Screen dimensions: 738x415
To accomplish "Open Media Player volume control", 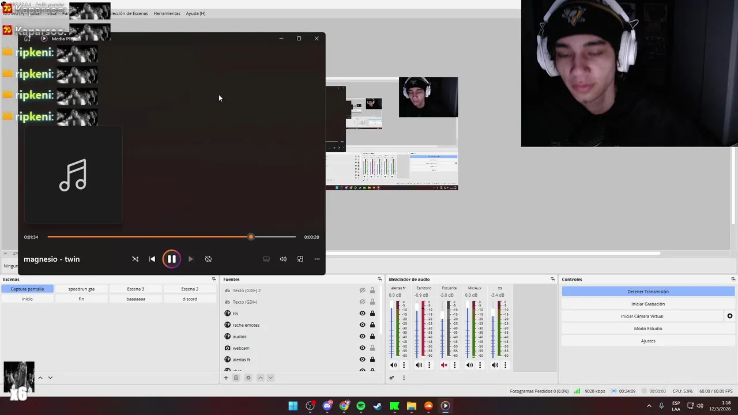I will pos(283,259).
